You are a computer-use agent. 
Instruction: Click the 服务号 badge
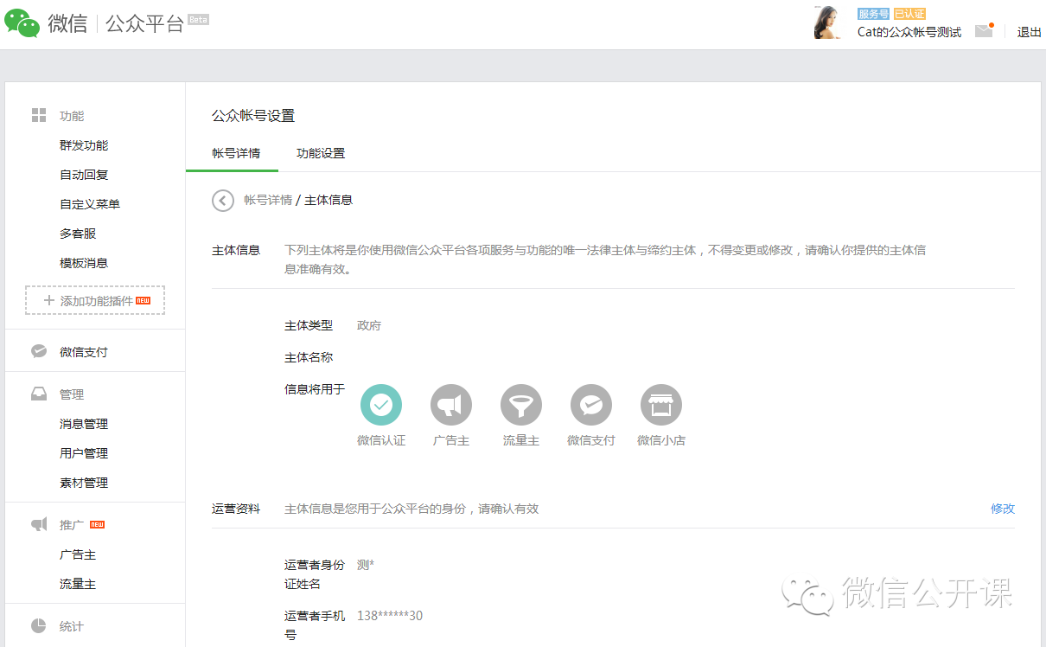(x=873, y=14)
